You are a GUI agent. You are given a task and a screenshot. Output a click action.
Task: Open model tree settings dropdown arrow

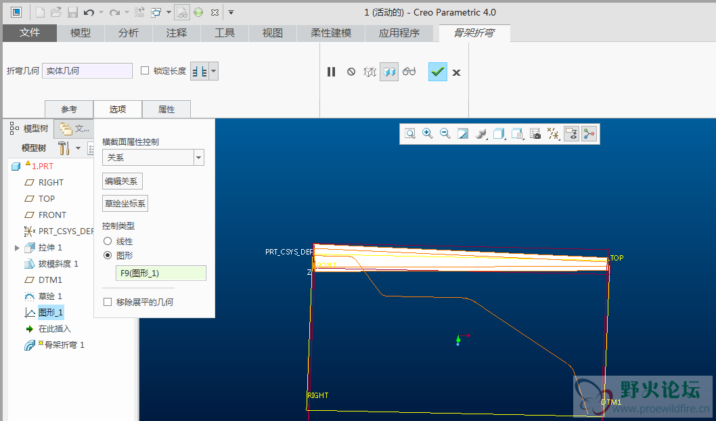point(78,148)
